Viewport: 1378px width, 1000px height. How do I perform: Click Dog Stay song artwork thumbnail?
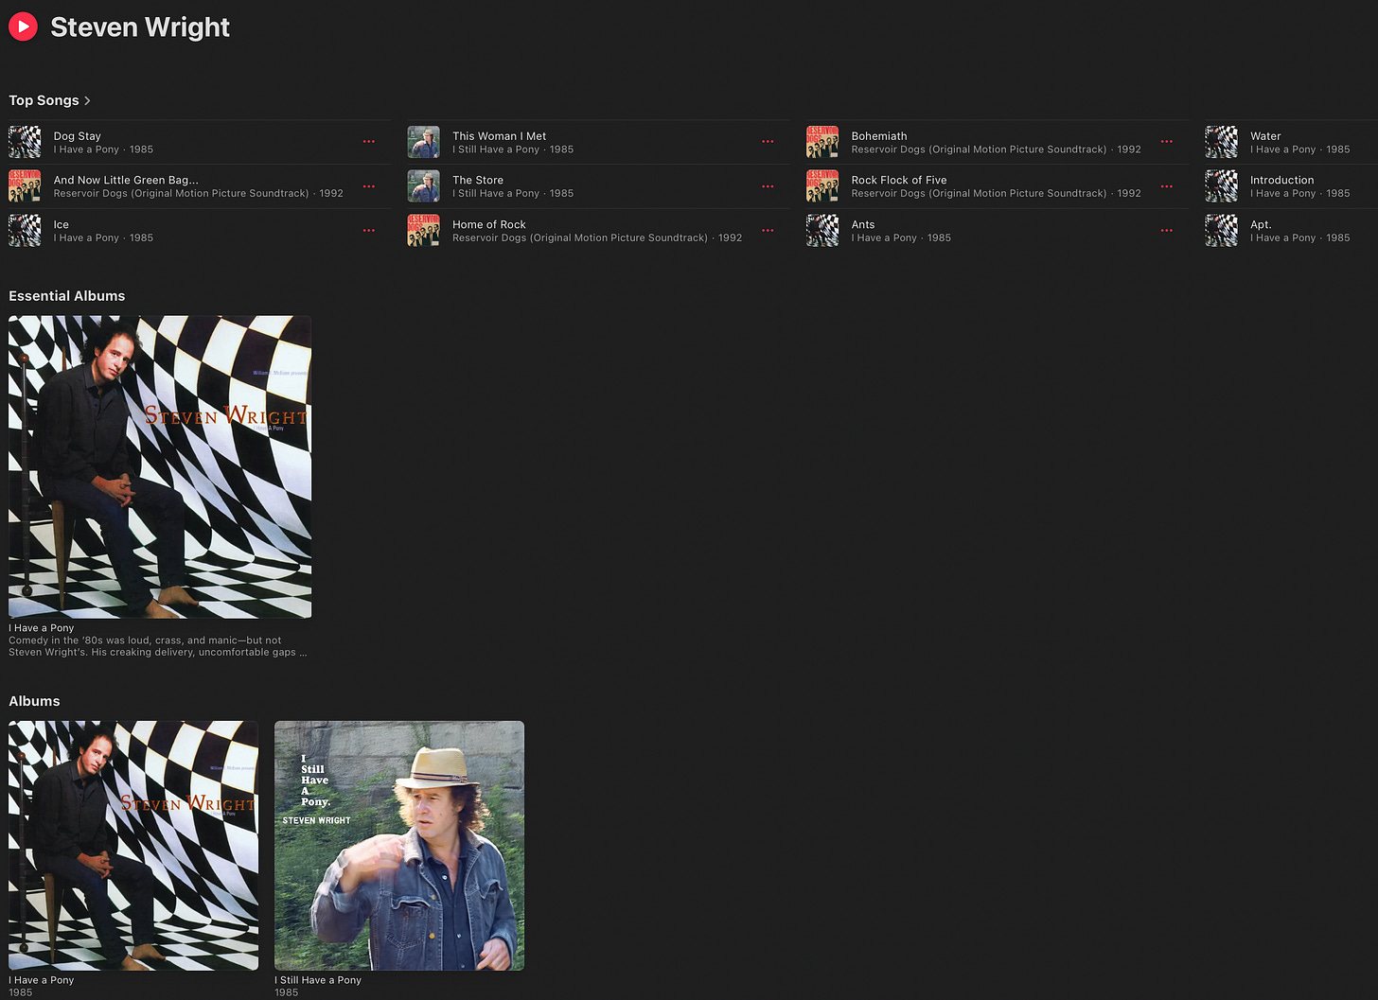point(25,142)
